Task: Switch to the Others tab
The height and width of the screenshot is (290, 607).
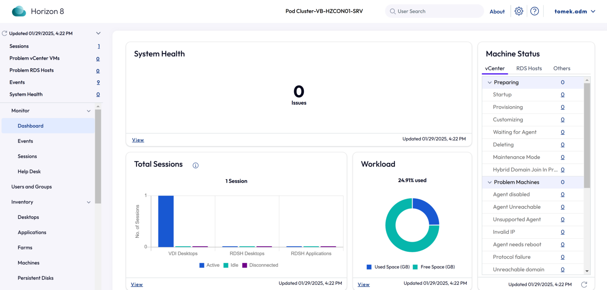Action: pos(562,68)
